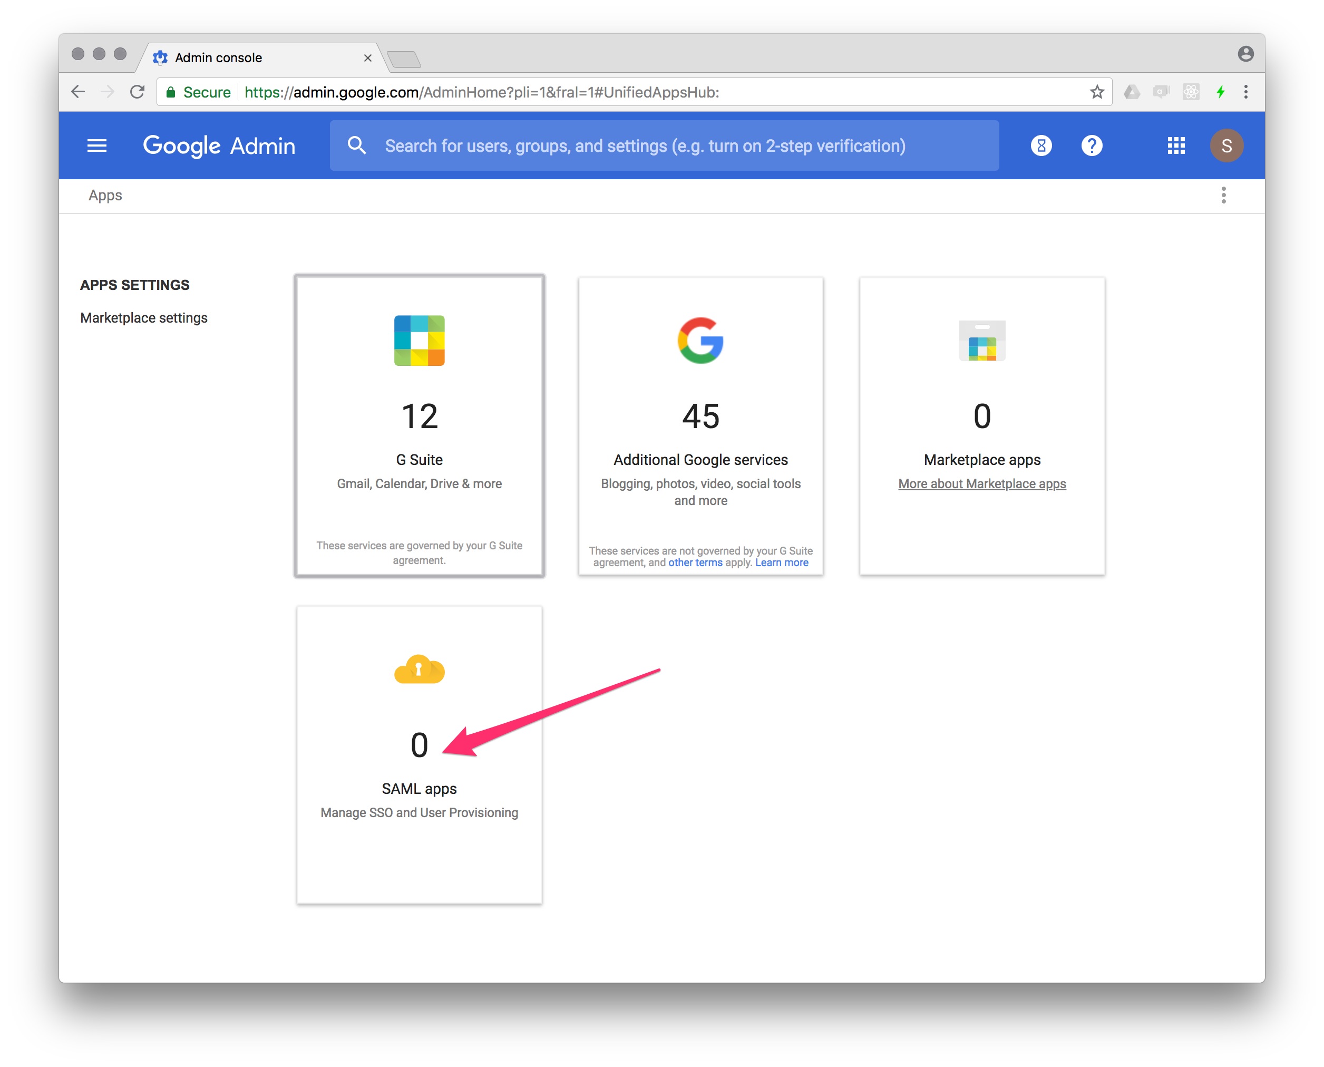1324x1067 pixels.
Task: Open Marketplace settings in sidebar
Action: click(x=144, y=318)
